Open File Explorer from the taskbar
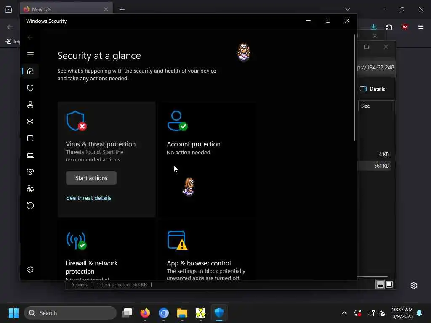Image resolution: width=431 pixels, height=323 pixels. click(x=182, y=313)
